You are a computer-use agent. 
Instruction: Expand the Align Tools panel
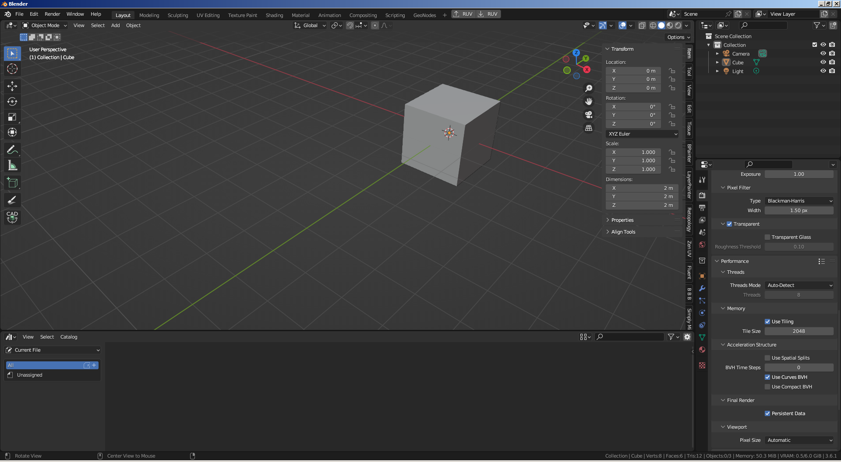click(x=623, y=232)
